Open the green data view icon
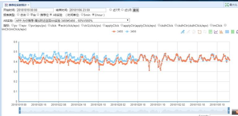This screenshot has width=238, height=116. tap(210, 32)
